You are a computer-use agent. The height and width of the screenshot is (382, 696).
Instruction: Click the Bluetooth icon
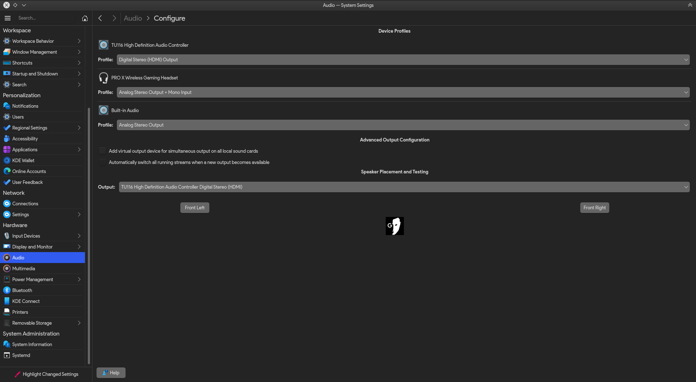(7, 290)
